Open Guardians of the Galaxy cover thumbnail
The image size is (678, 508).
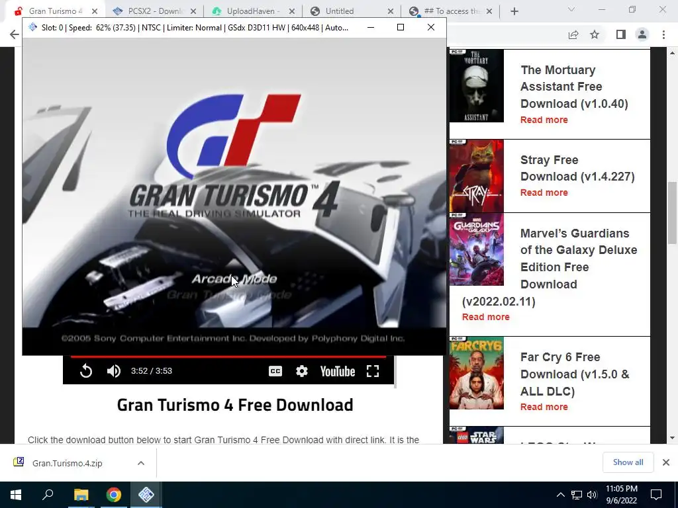477,249
